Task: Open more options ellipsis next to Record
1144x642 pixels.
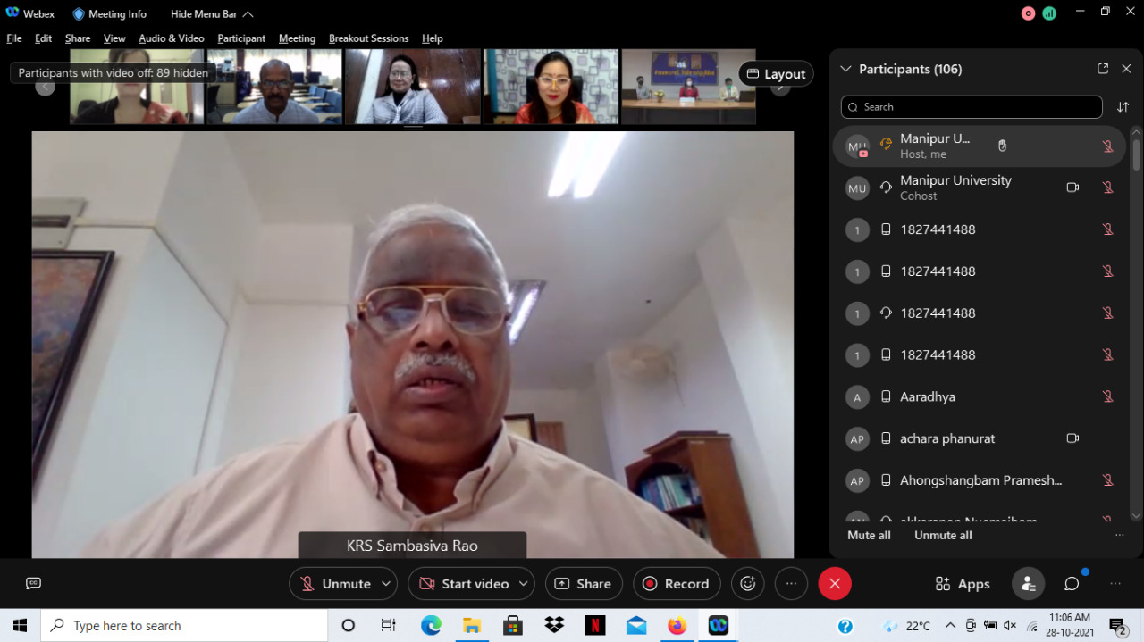Action: point(791,583)
